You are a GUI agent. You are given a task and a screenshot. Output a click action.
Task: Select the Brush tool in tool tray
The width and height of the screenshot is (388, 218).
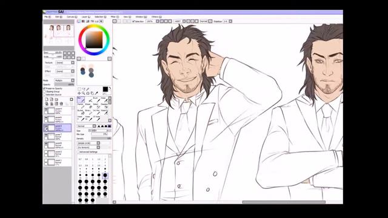pos(96,99)
